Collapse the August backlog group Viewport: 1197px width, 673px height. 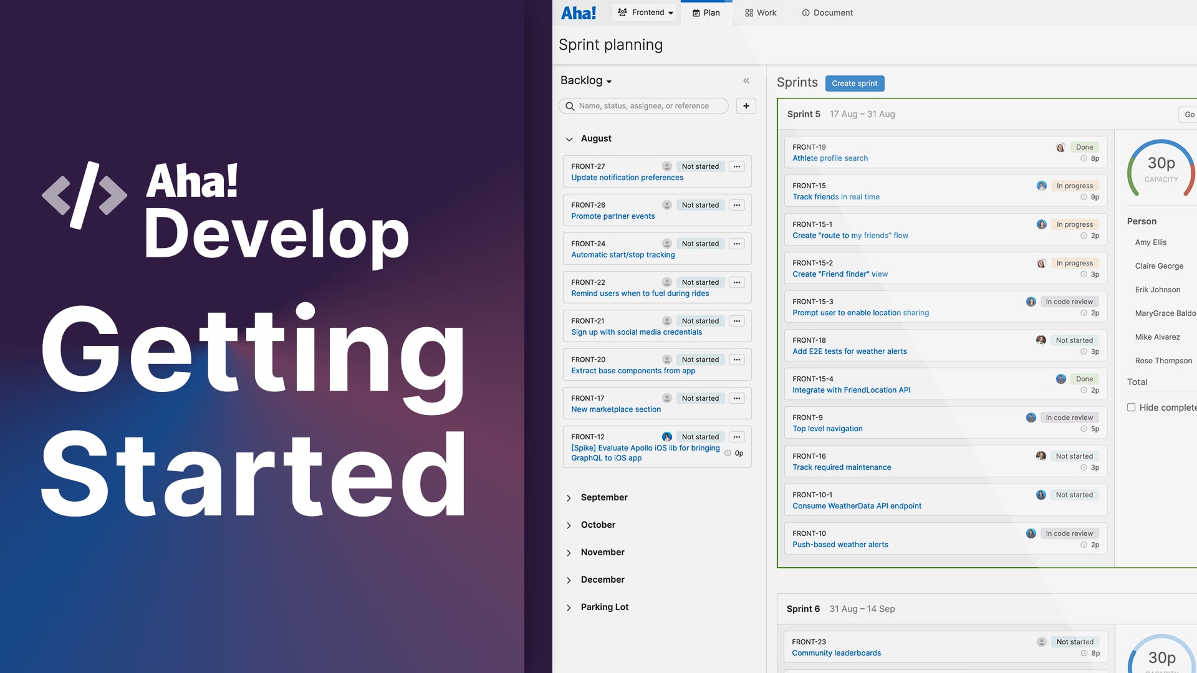click(569, 139)
